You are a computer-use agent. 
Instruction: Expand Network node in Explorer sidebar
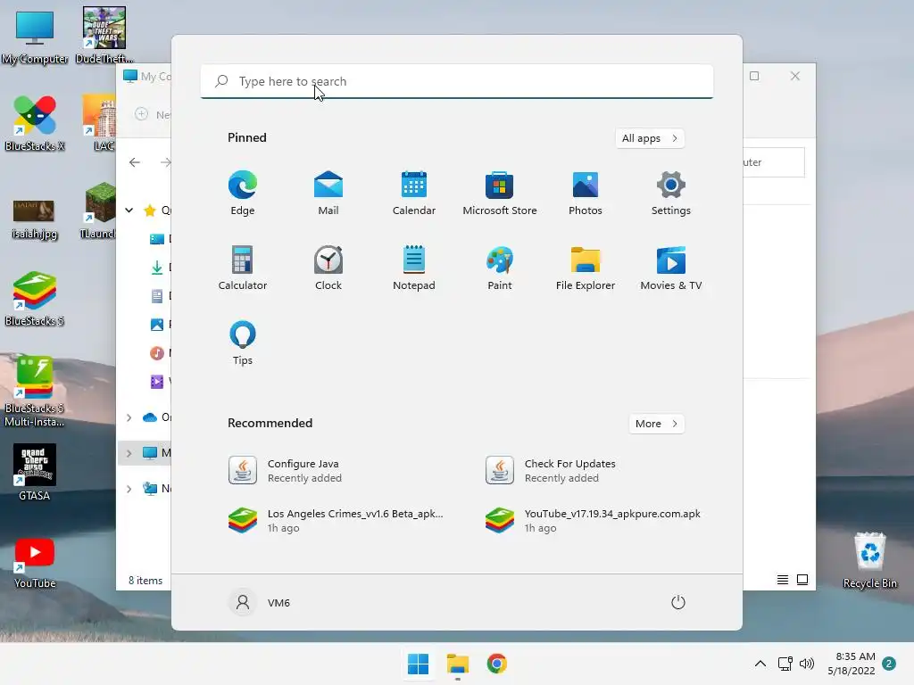pos(129,489)
